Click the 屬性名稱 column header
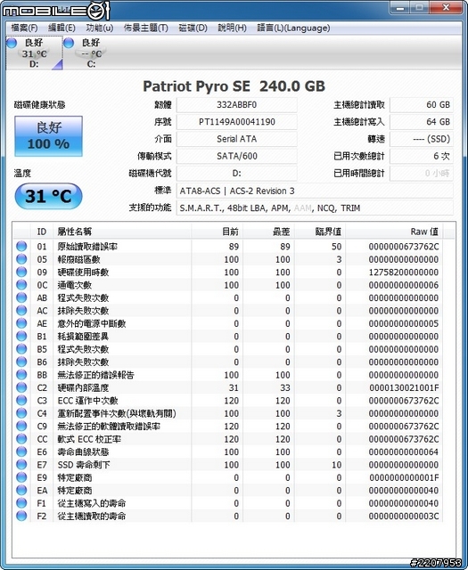Screen dimensions: 468x570 point(122,232)
